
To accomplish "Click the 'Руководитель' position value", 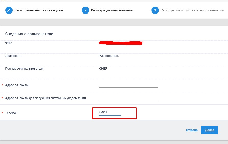I will point(109,56).
